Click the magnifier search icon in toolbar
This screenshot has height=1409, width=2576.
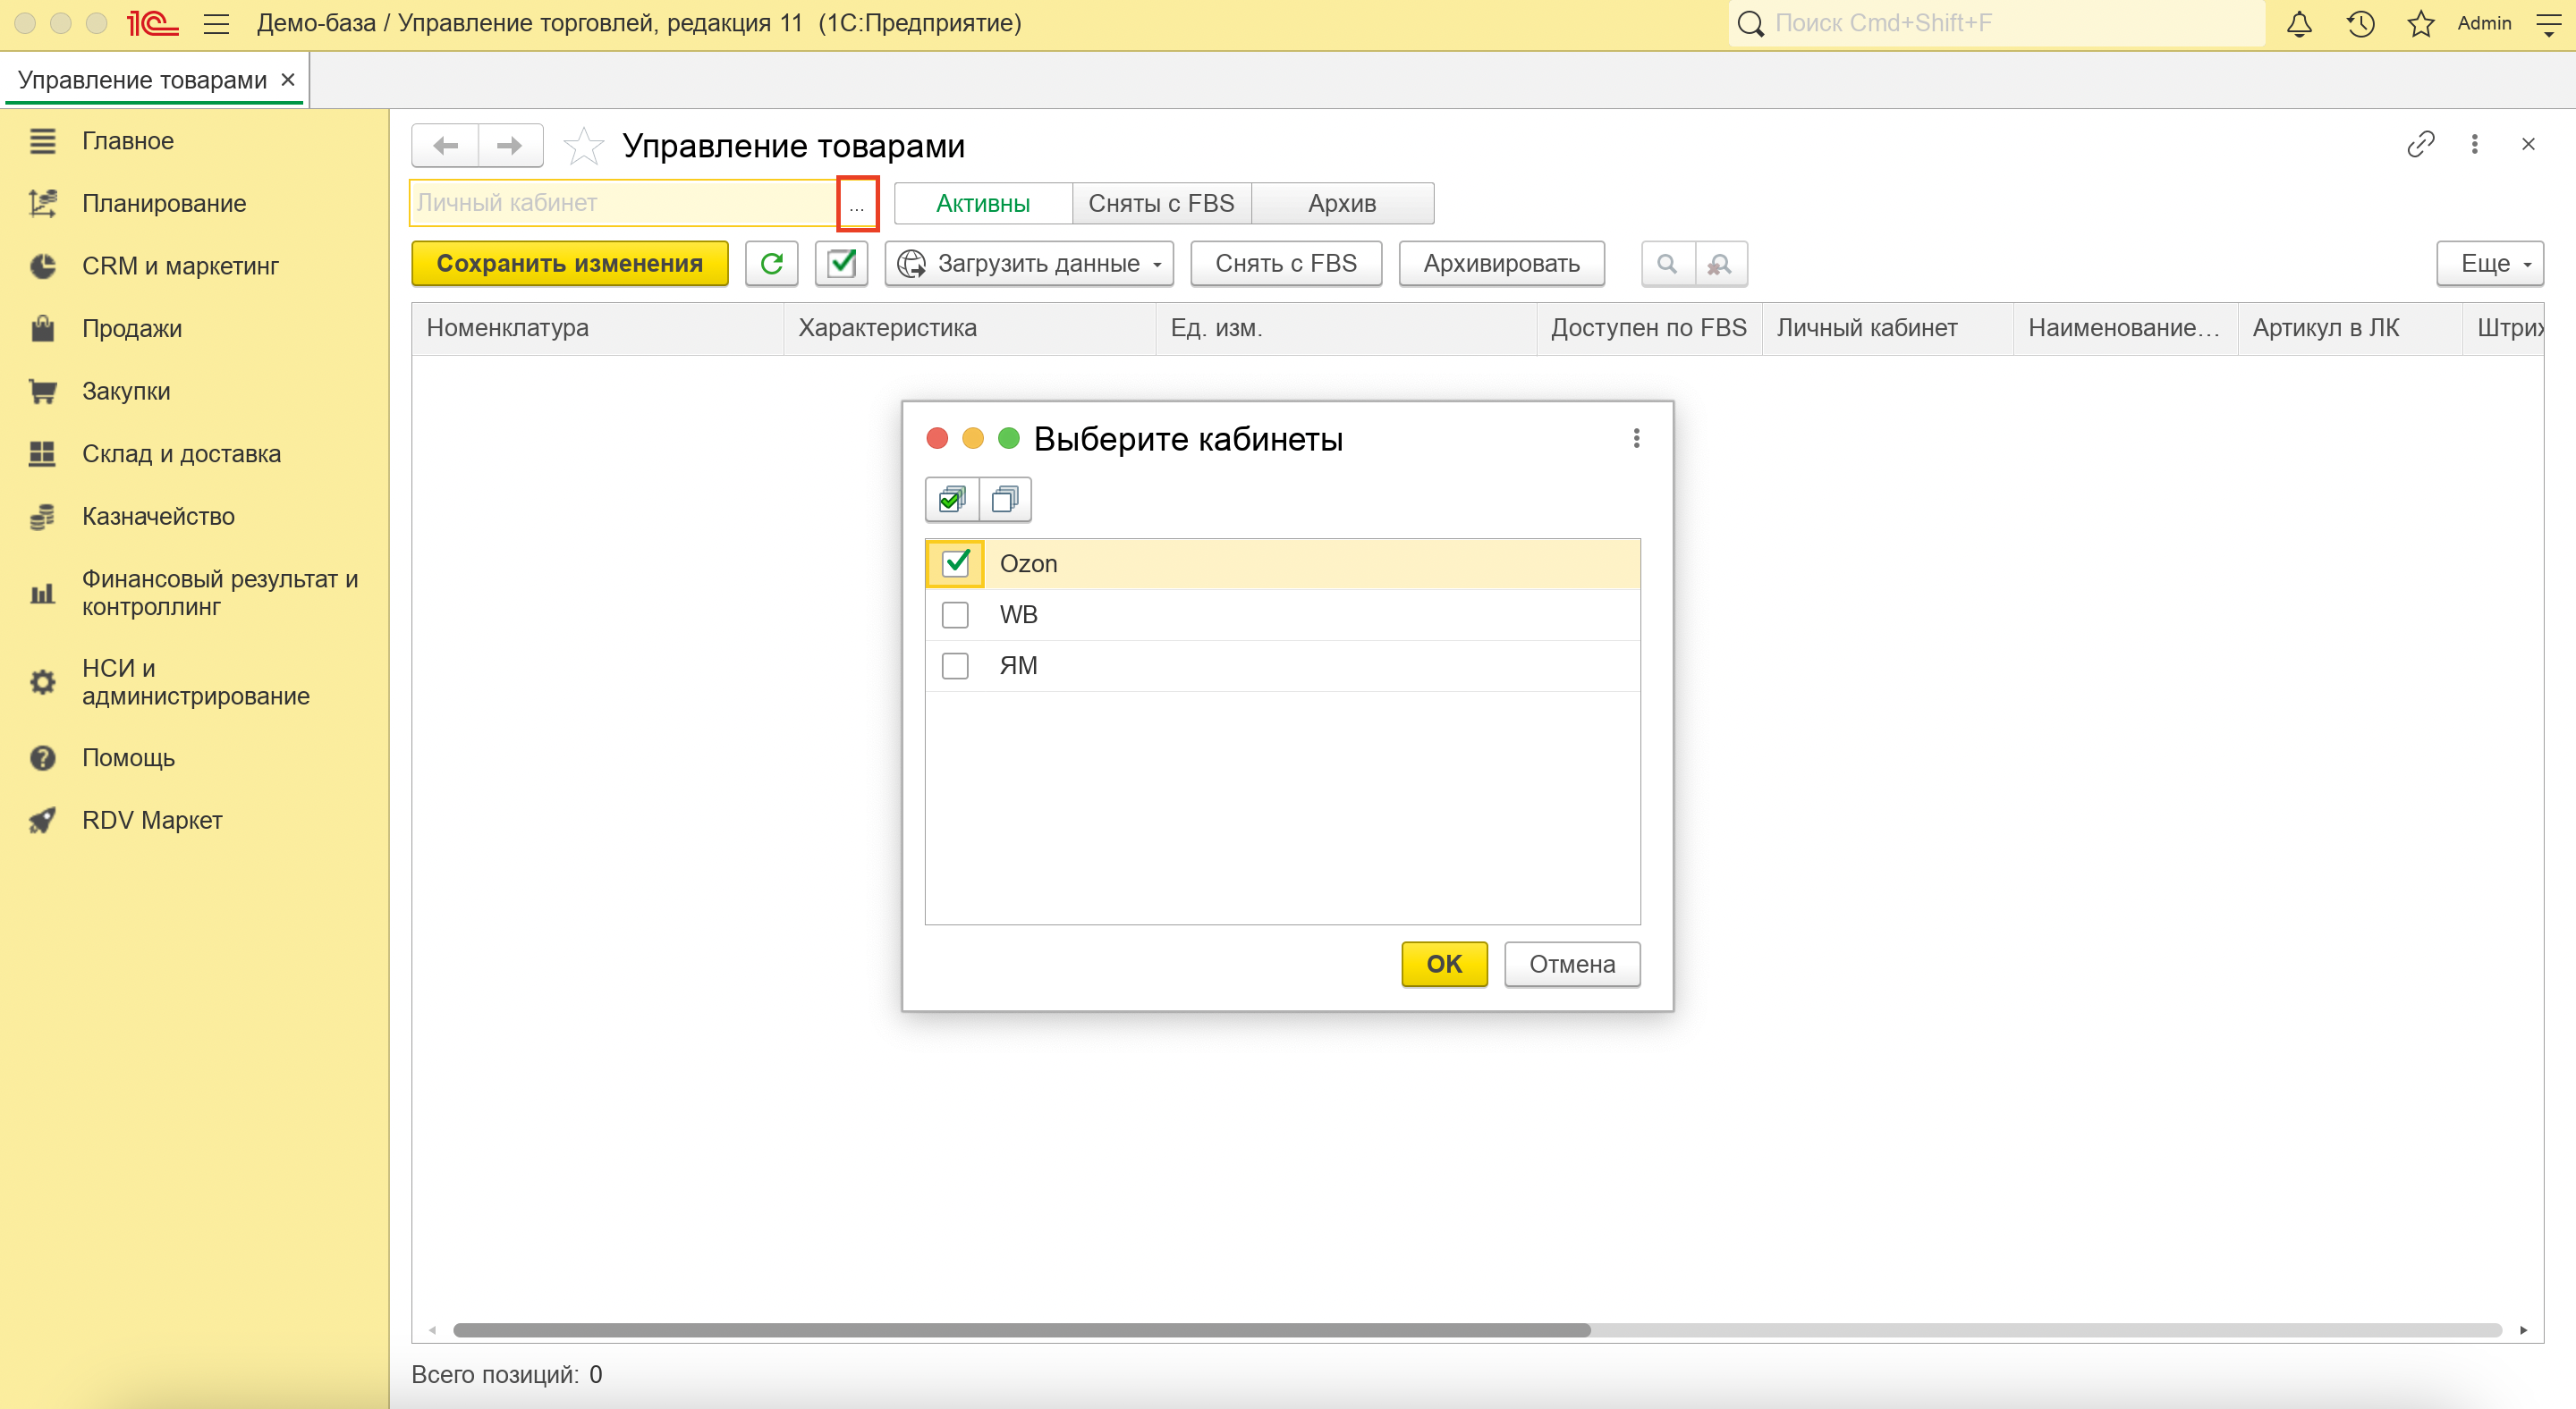pyautogui.click(x=1667, y=264)
